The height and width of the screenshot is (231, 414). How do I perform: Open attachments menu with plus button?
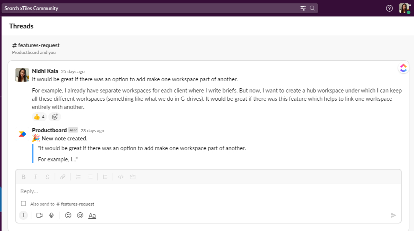[x=24, y=215]
